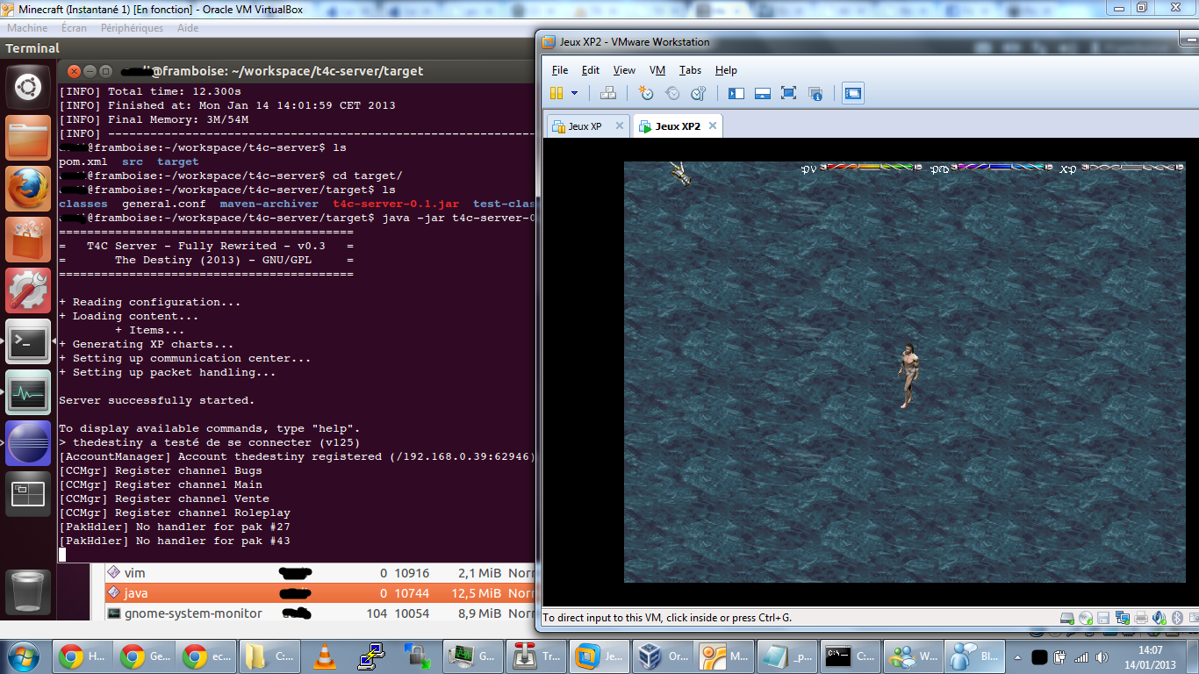The image size is (1199, 674).
Task: Open the Tabs menu in VMware Workstation
Action: 690,70
